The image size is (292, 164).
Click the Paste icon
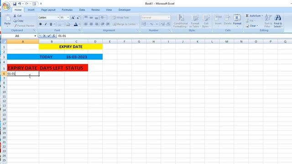point(7,18)
